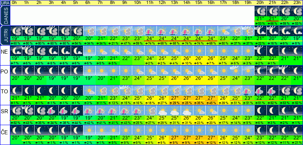Select the SR 3h night storm icon

click(52, 110)
